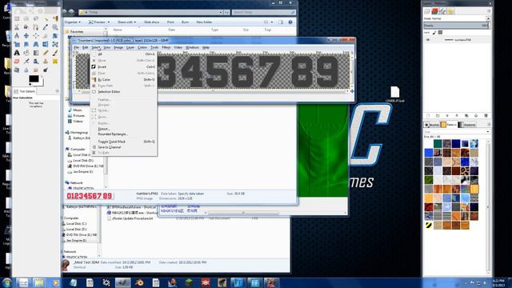Select the Color Picker tool

[x=46, y=27]
